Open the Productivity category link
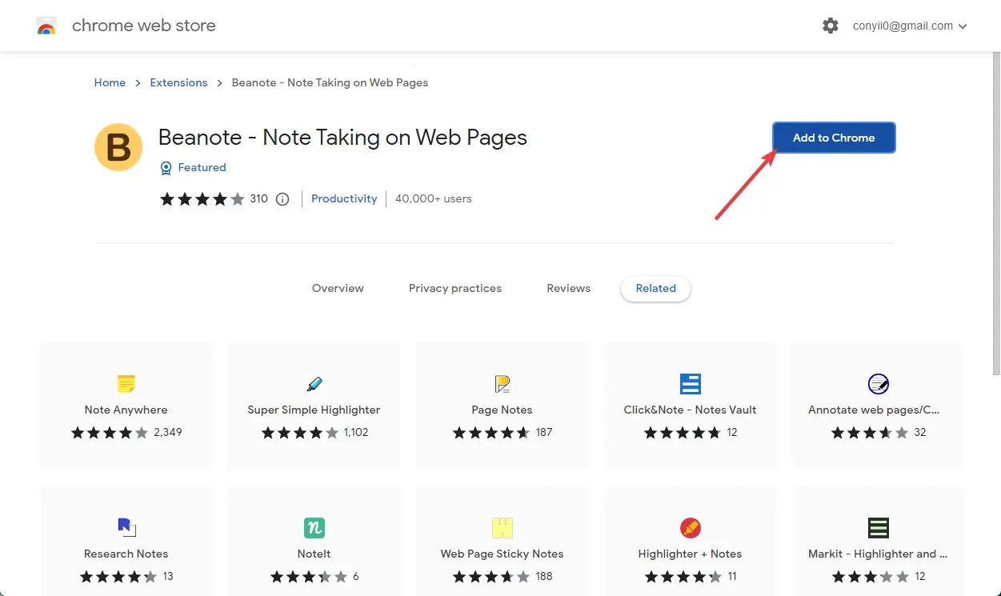Image resolution: width=1001 pixels, height=596 pixels. (344, 198)
